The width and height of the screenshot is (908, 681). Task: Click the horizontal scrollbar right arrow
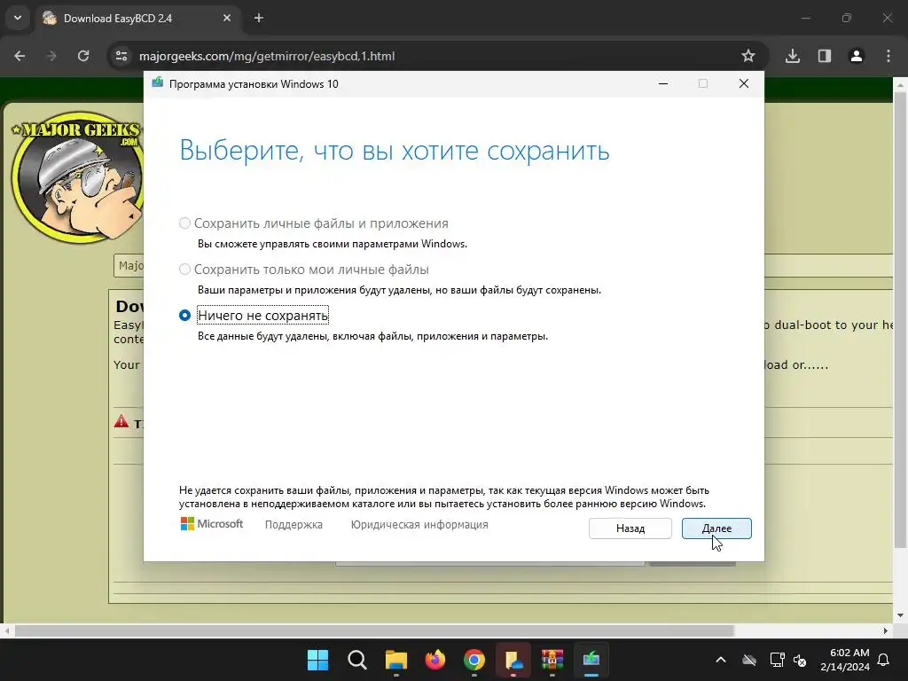[886, 630]
